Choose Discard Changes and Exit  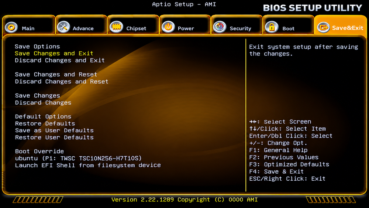coord(60,61)
